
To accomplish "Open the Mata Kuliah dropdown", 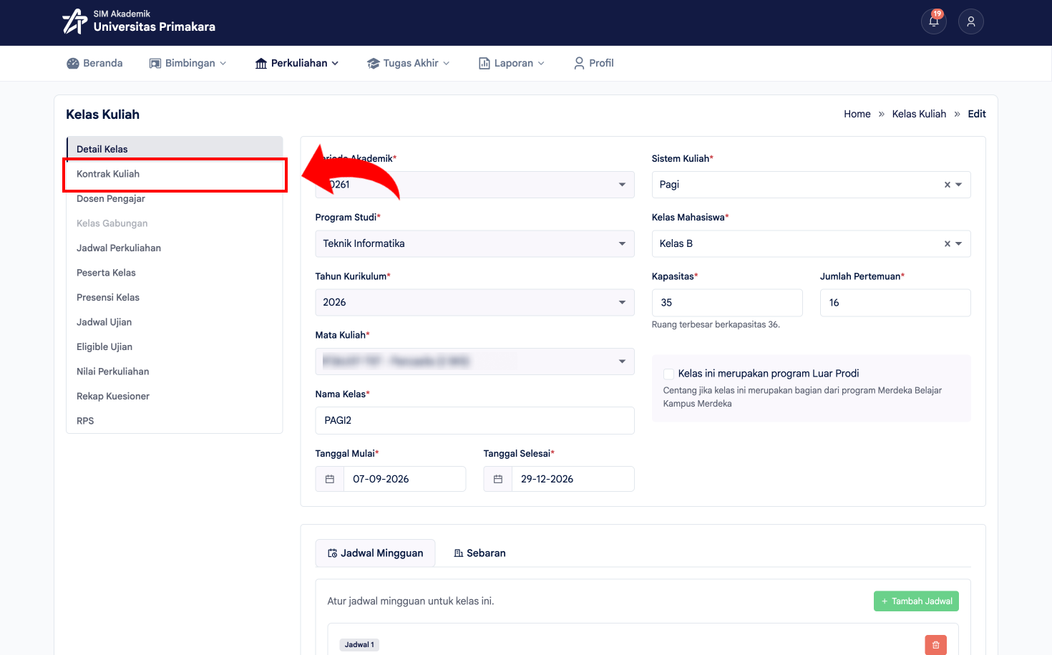I will (x=474, y=362).
